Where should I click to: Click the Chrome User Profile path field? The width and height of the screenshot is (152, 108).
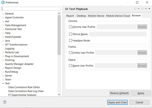117,27
